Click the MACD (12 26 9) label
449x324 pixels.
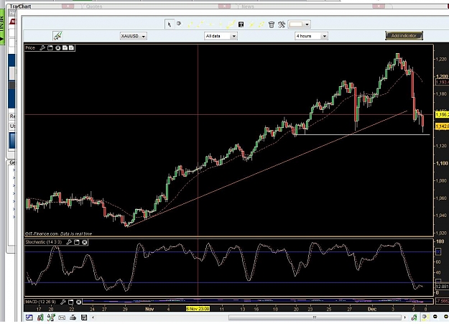click(x=40, y=302)
